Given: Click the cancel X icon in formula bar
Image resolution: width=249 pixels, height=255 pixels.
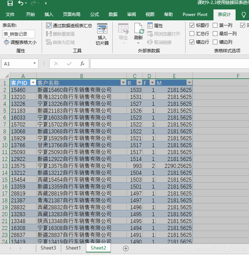Looking at the screenshot, I should pyautogui.click(x=56, y=64).
